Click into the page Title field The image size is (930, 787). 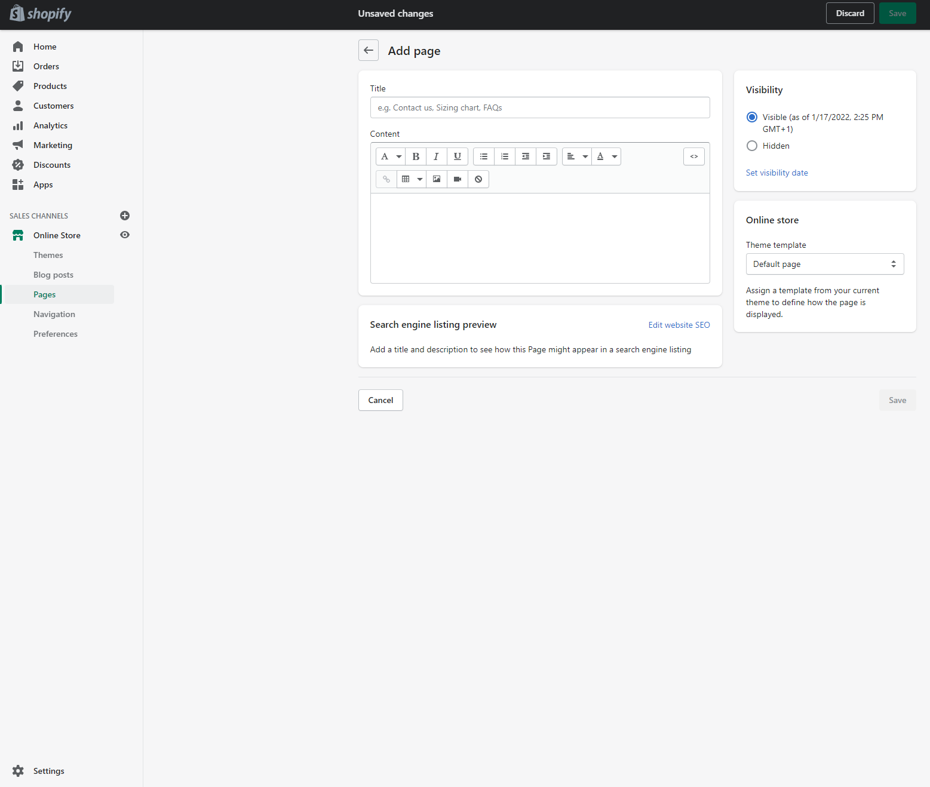point(539,107)
